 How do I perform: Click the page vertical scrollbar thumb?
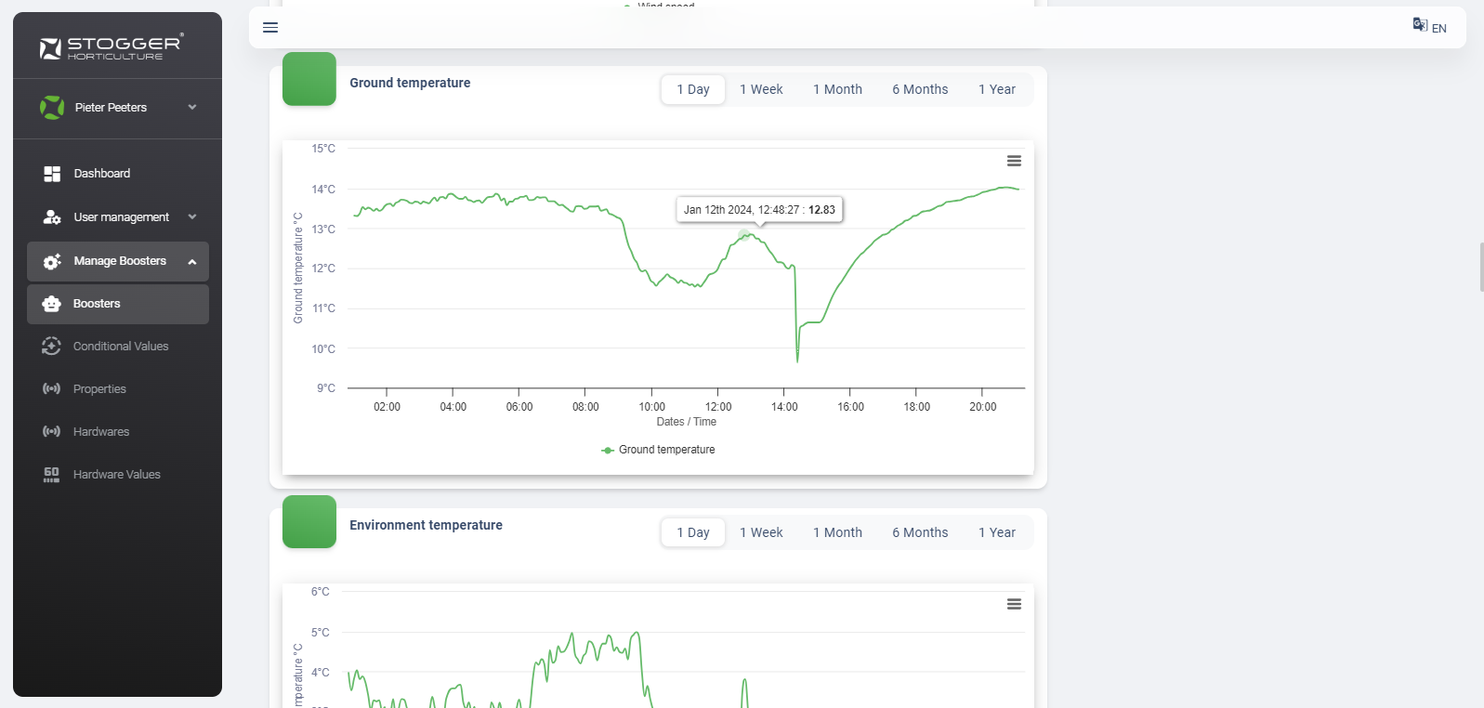pyautogui.click(x=1481, y=267)
